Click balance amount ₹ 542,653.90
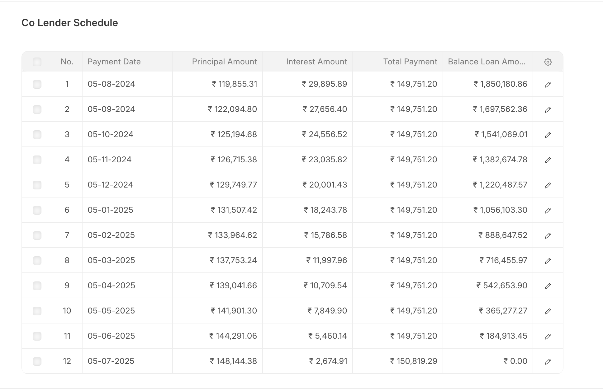Viewport: 603px width, 390px height. tap(502, 286)
